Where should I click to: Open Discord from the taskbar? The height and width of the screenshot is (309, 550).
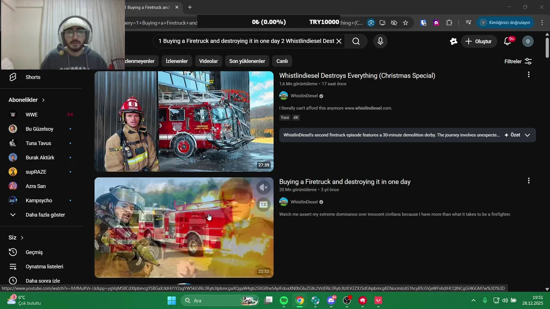[331, 300]
